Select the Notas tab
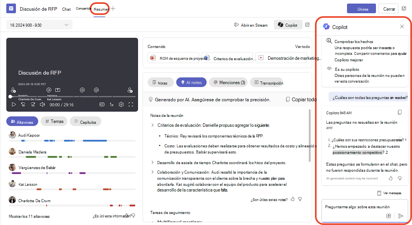 coord(161,83)
